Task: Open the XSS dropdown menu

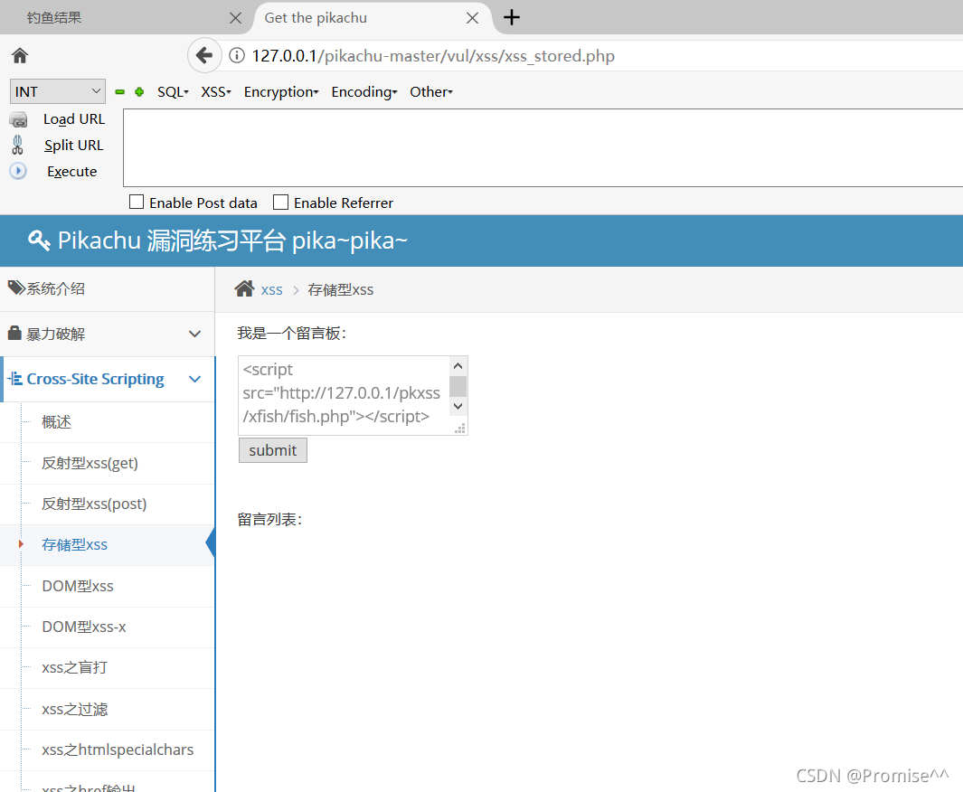Action: coord(215,92)
